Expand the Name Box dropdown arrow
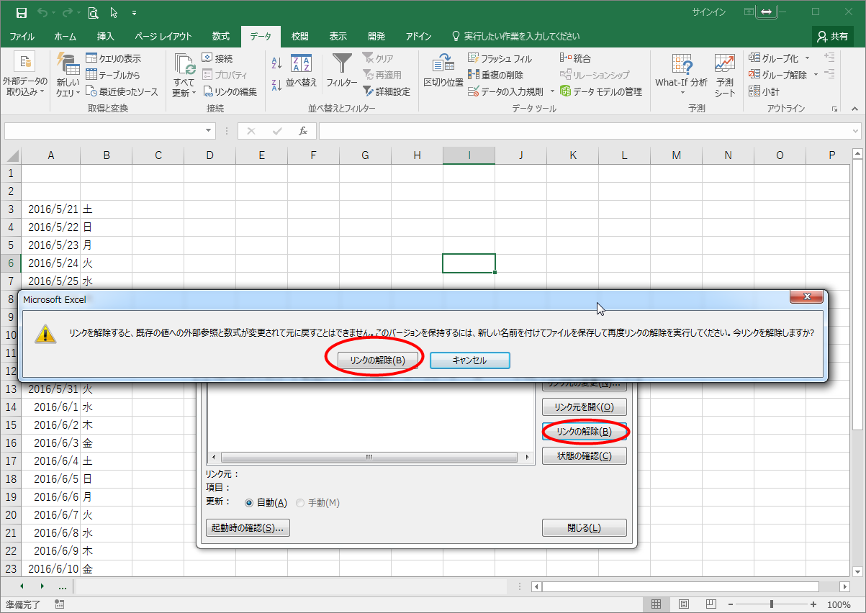The height and width of the screenshot is (613, 866). (x=209, y=131)
